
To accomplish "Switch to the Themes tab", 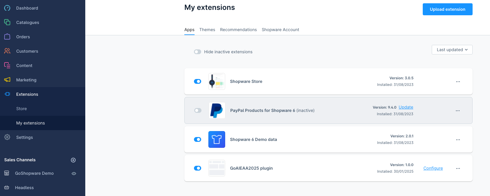I will [x=207, y=30].
